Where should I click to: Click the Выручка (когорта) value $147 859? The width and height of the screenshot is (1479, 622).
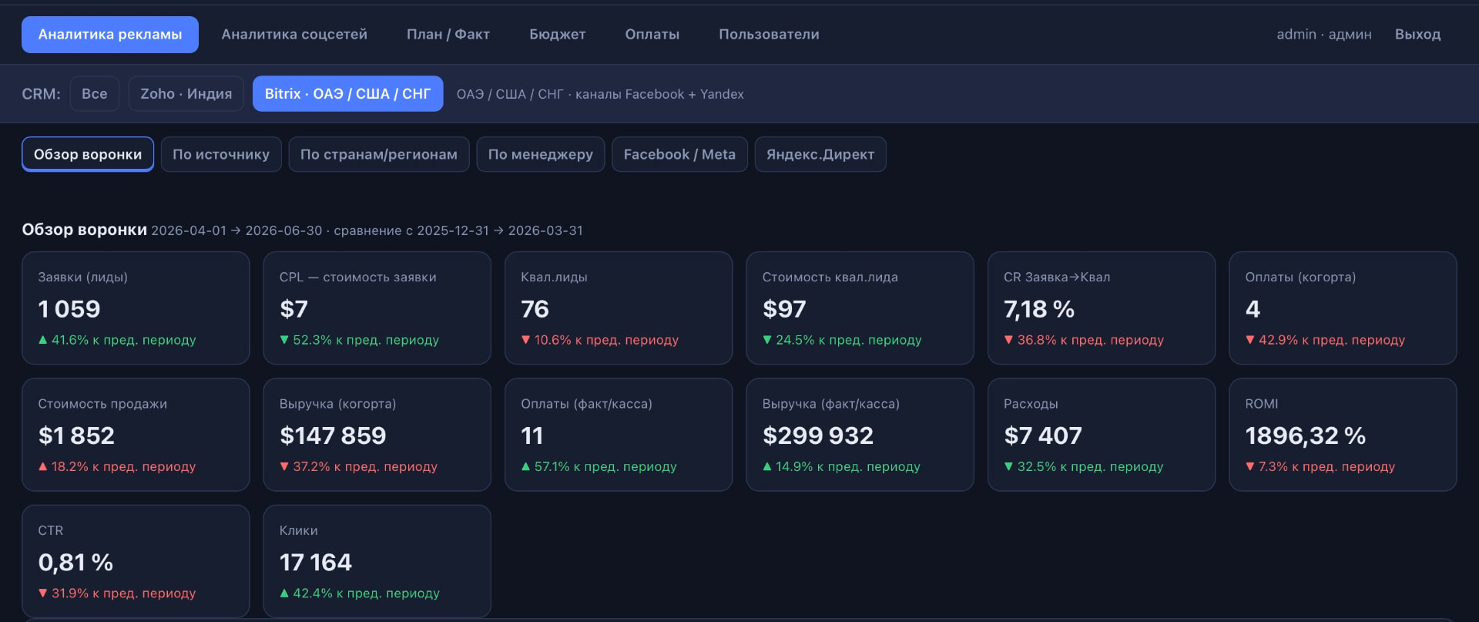click(333, 435)
